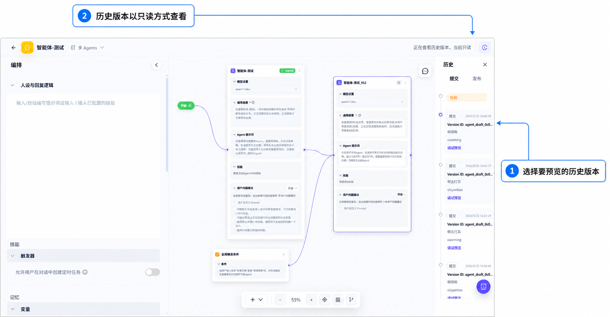Click 调试预览 link under 2026/8/20 14:40:29 version
The width and height of the screenshot is (610, 317).
(x=454, y=198)
